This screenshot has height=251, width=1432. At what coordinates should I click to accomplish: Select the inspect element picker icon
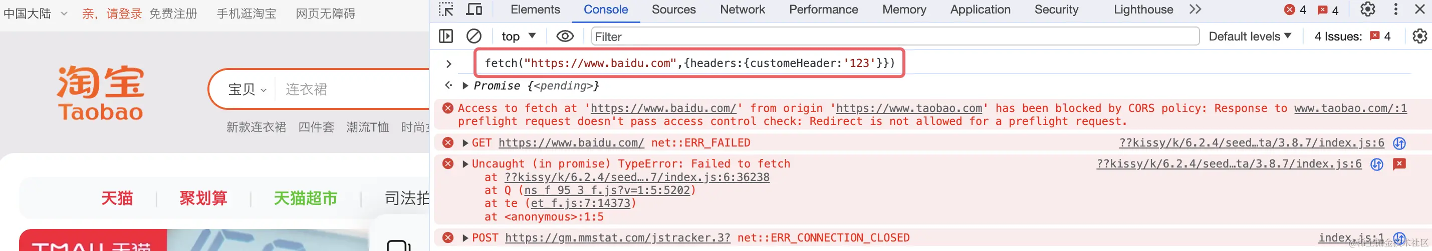[x=446, y=9]
